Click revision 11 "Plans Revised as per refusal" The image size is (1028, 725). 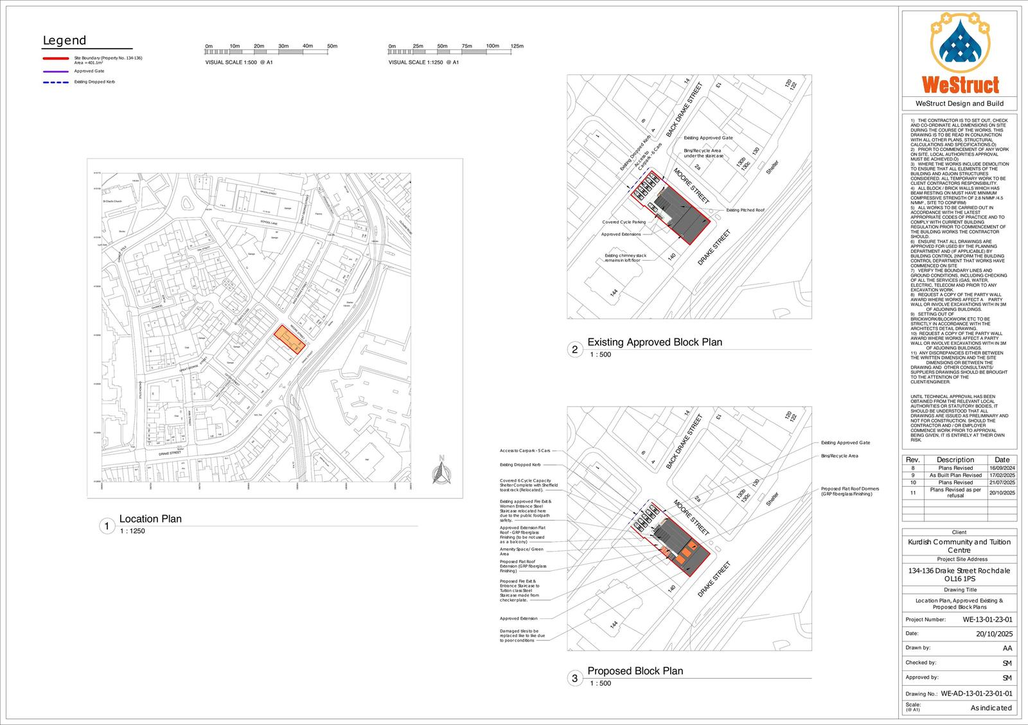tap(955, 493)
